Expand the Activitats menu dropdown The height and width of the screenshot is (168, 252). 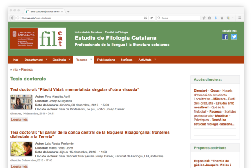click(x=155, y=60)
